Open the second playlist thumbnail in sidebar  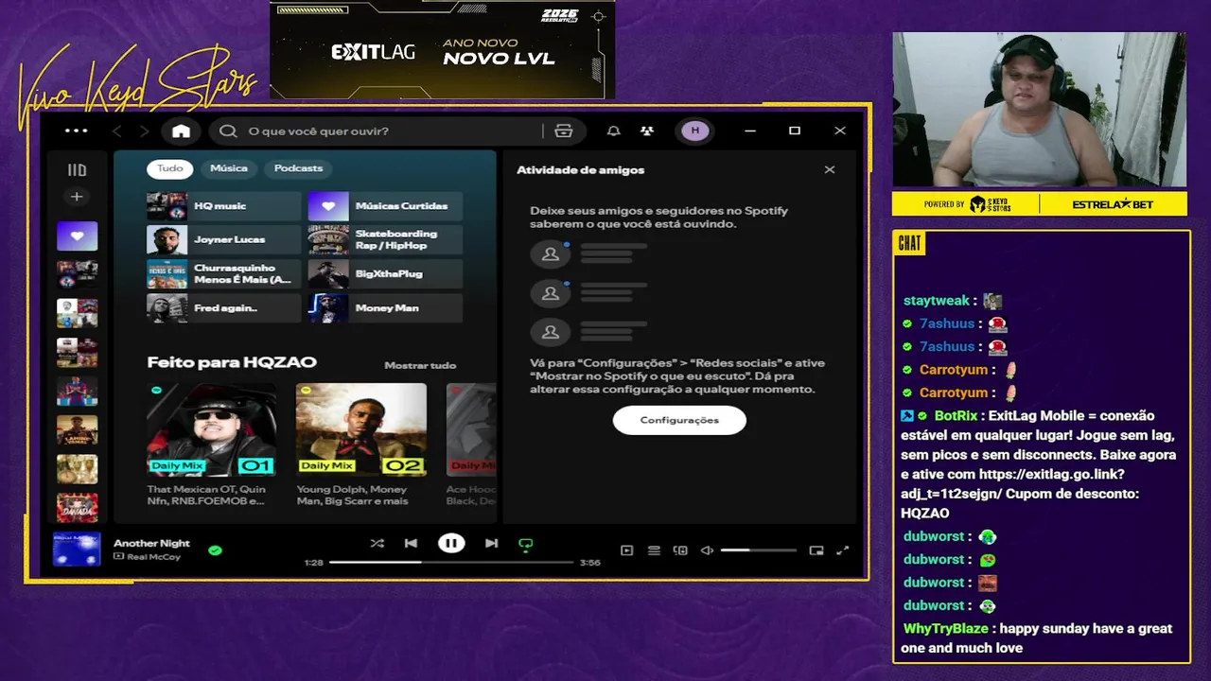tap(77, 275)
